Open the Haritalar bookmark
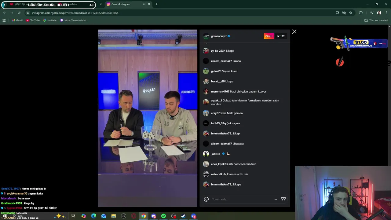 click(x=50, y=20)
